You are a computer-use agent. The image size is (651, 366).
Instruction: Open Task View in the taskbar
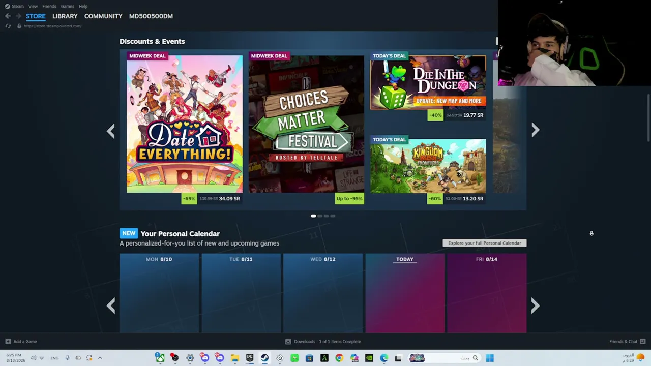click(398, 358)
